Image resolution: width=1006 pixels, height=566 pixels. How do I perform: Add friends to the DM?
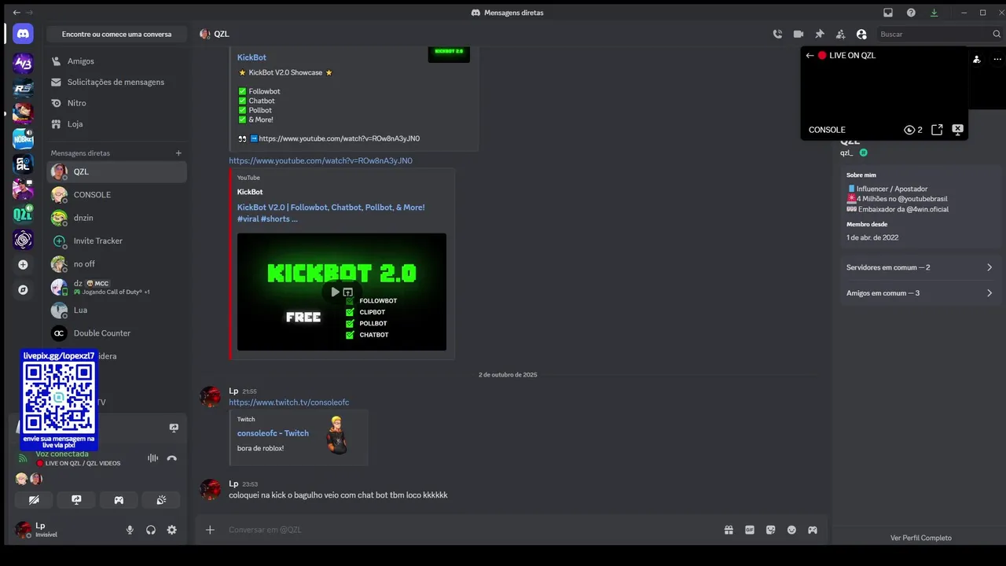pos(840,35)
